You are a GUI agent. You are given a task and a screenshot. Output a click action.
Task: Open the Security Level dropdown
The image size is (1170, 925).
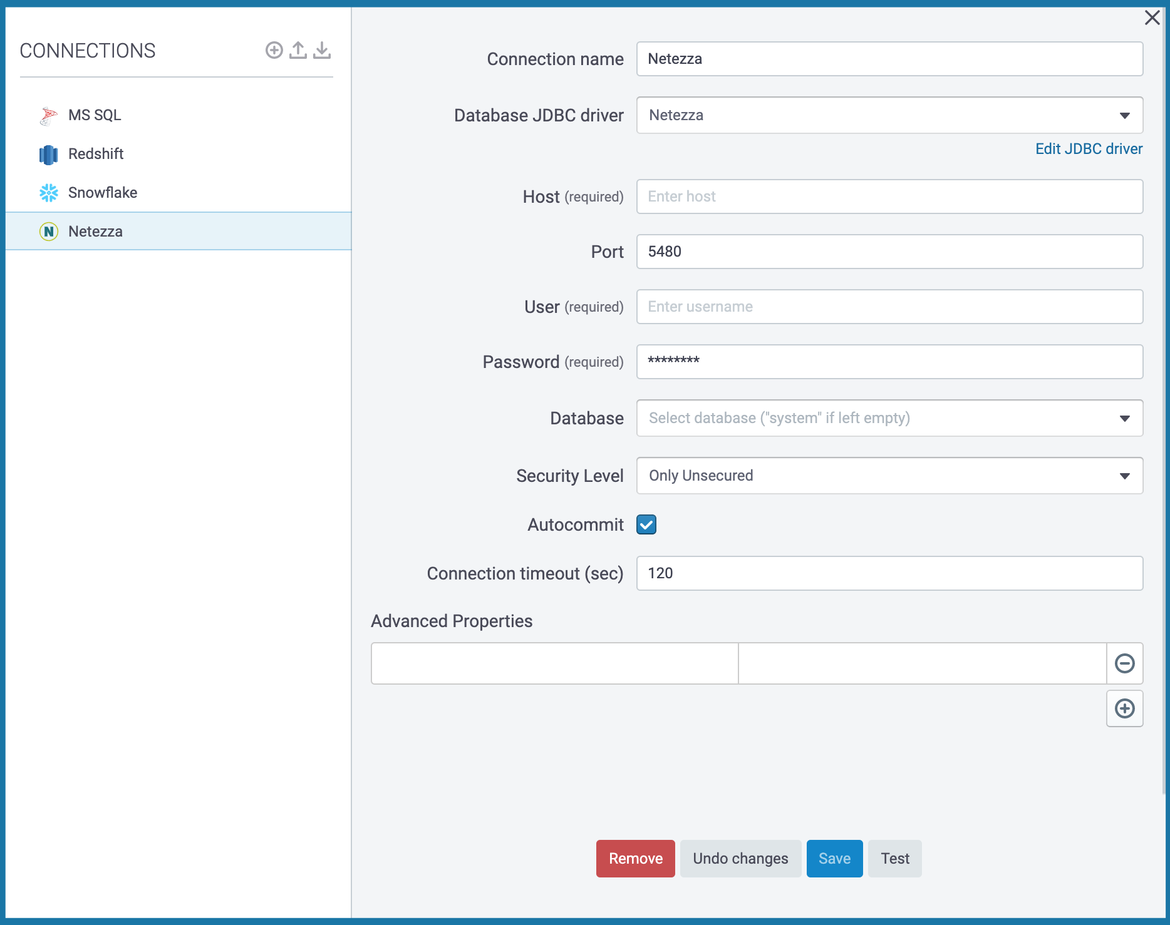[889, 476]
